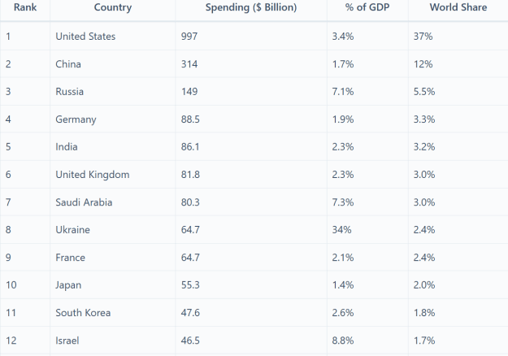The image size is (508, 356).
Task: Click the Rank column header
Action: (x=25, y=7)
